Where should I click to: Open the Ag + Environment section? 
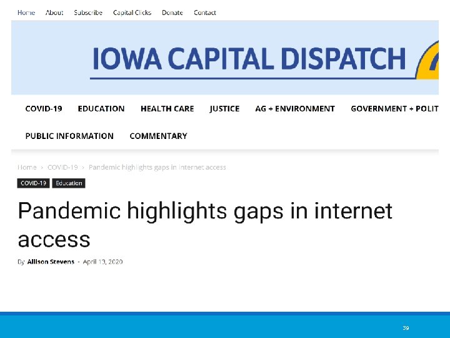pos(295,109)
